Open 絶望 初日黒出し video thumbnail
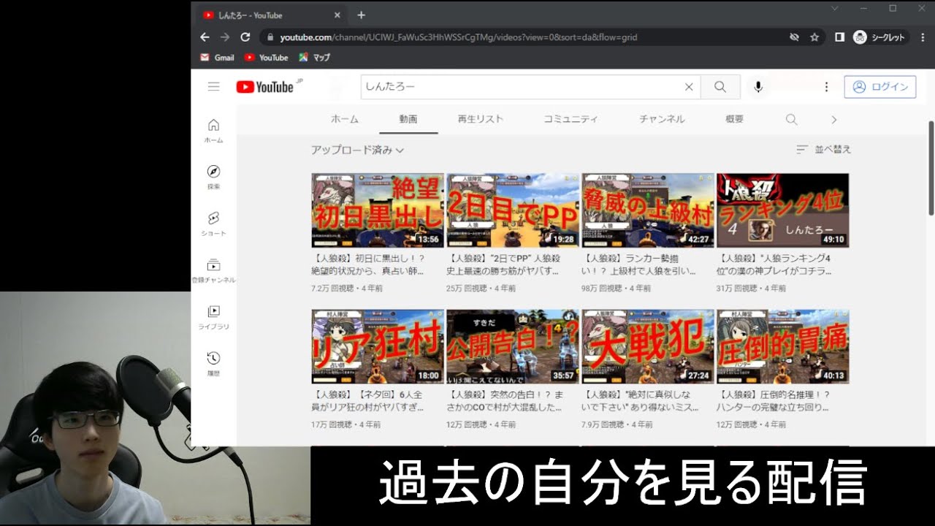 [378, 210]
